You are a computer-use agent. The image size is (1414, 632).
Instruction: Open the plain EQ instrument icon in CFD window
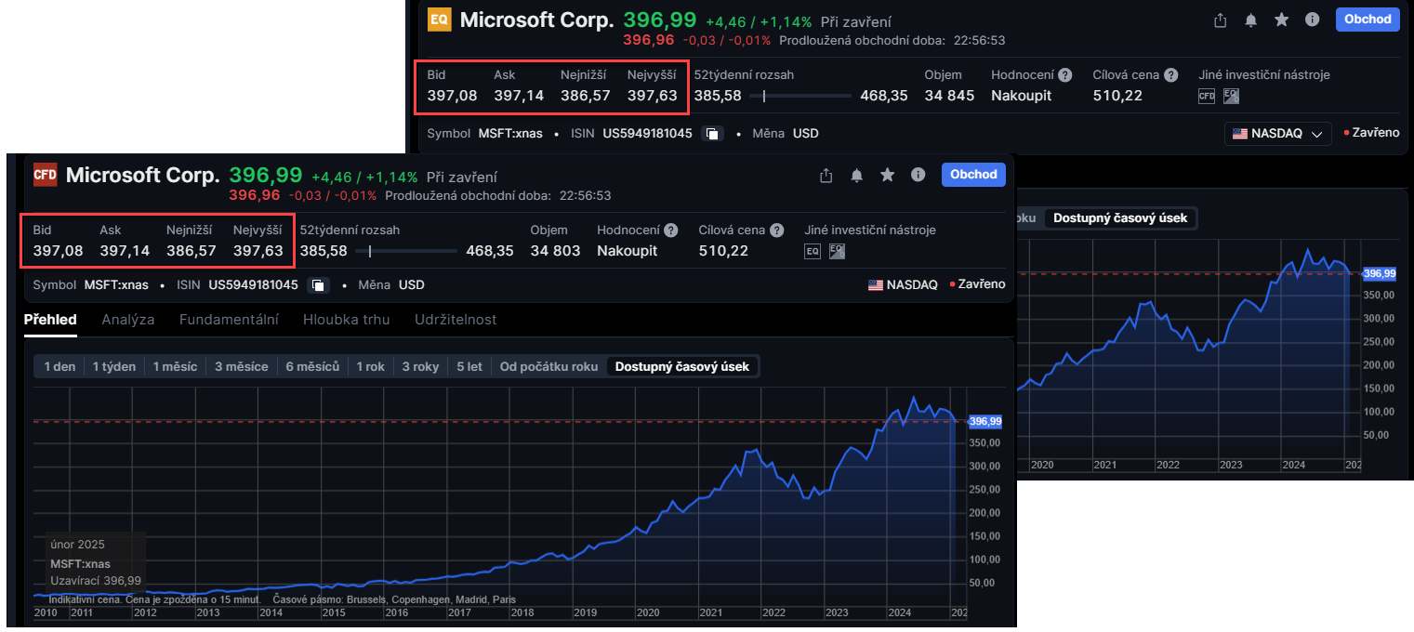813,251
